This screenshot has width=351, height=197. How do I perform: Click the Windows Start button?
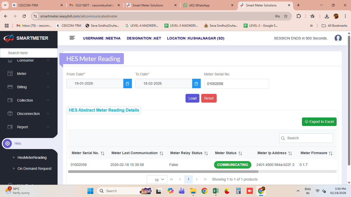coord(90,191)
